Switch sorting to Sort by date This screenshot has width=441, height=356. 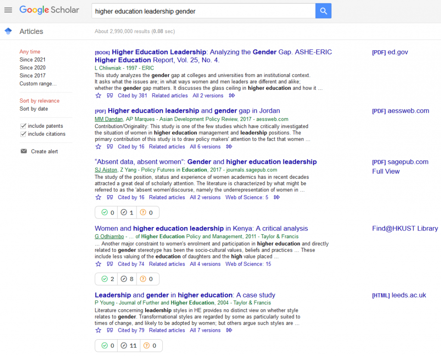coord(33,109)
